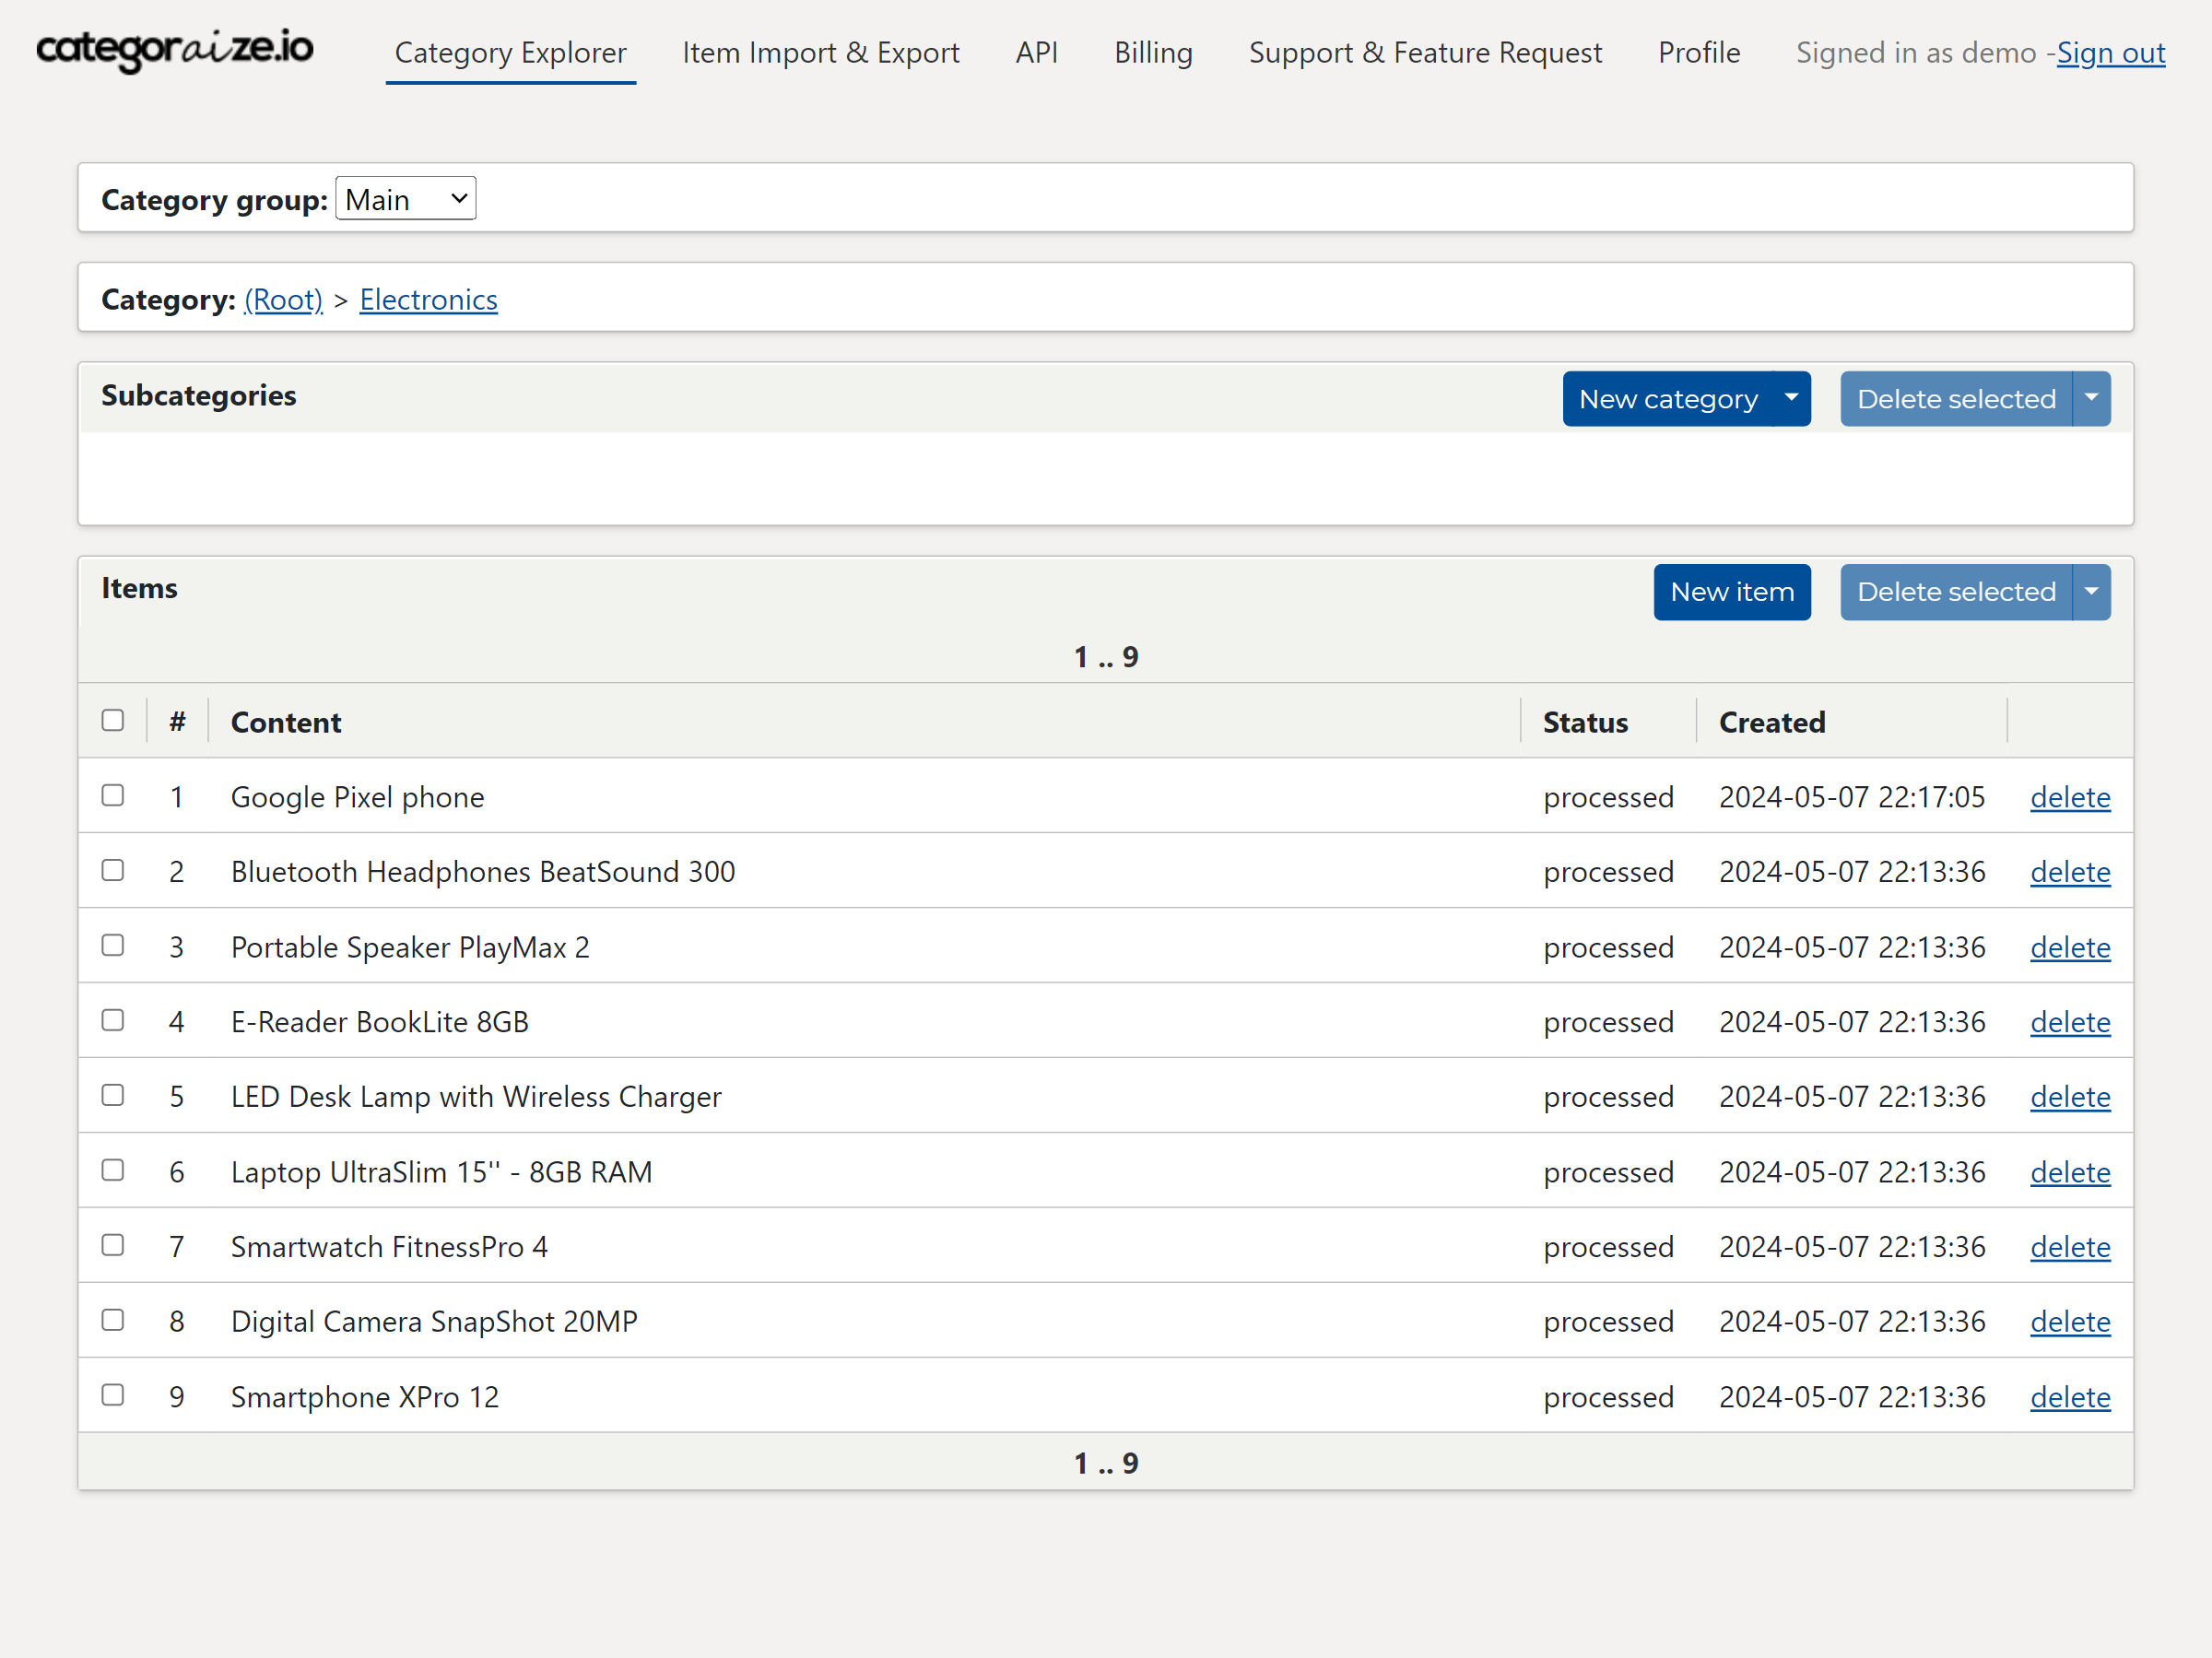Navigate to the (Root) category link
Screen dimensions: 2212x1658
click(283, 299)
